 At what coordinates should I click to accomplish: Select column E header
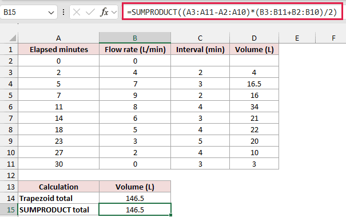click(297, 38)
